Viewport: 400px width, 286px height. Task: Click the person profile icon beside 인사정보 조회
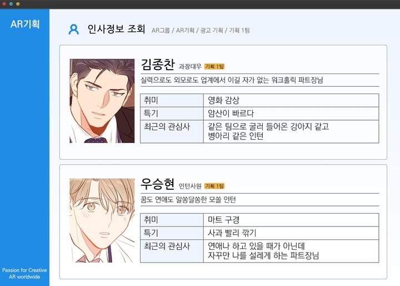74,29
